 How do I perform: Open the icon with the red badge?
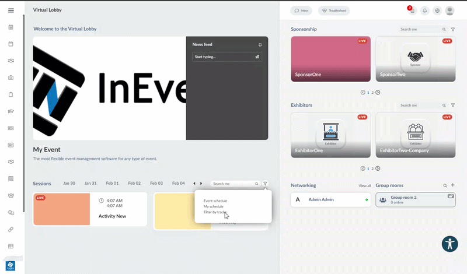coord(412,10)
